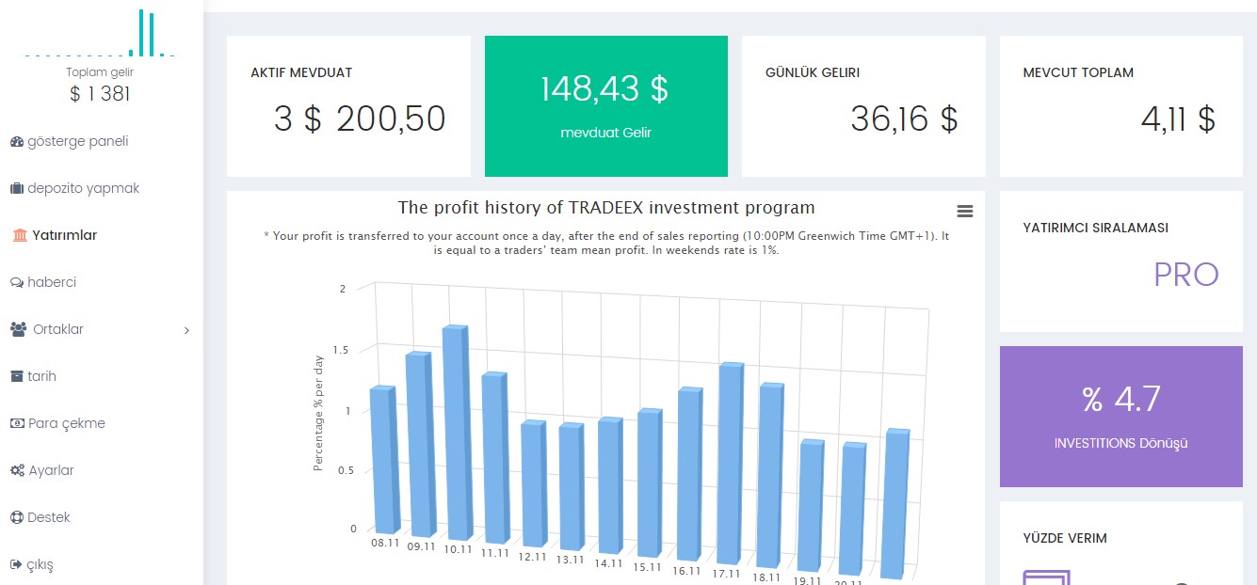Click the chart bar for 17.11

coord(732,465)
